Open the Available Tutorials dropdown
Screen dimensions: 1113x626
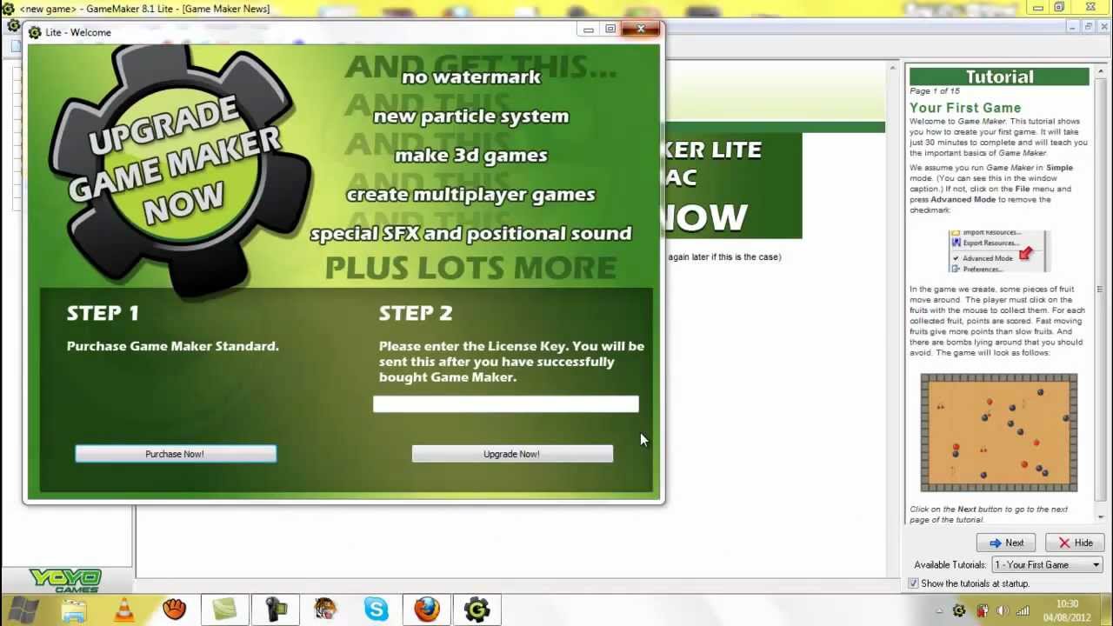(x=1048, y=565)
